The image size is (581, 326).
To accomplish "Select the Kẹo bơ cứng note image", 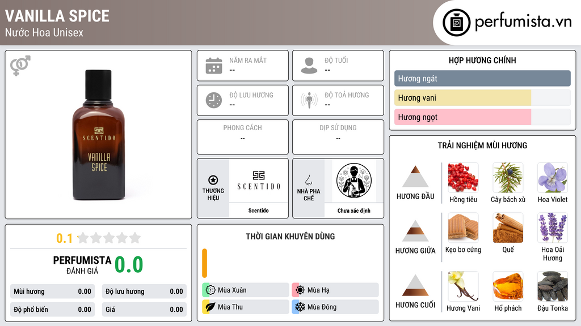I will [x=463, y=228].
